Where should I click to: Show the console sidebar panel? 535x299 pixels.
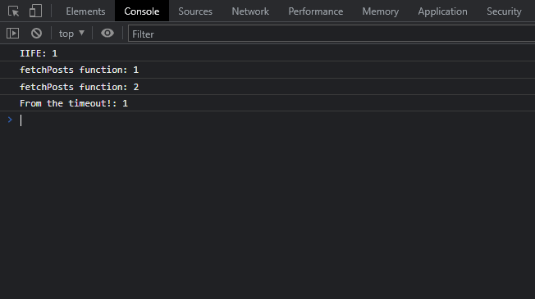[12, 34]
